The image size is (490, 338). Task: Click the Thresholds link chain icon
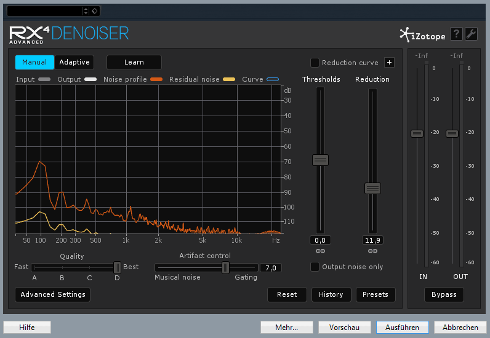pos(320,251)
